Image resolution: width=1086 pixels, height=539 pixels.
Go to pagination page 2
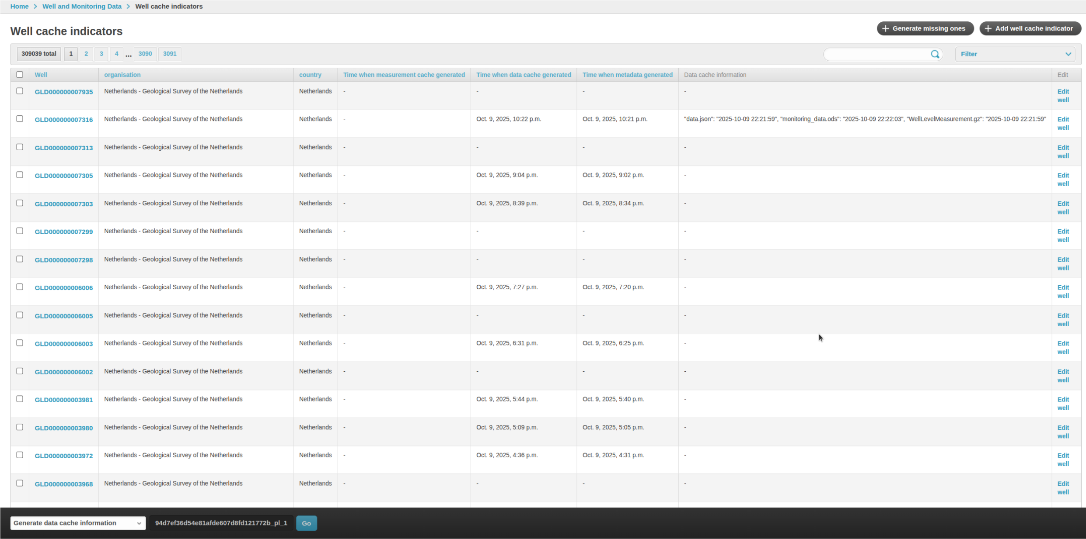86,54
